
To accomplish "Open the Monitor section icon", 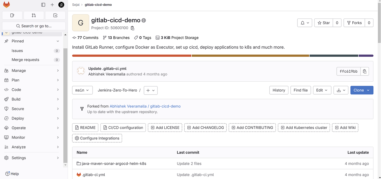I will [7, 137].
